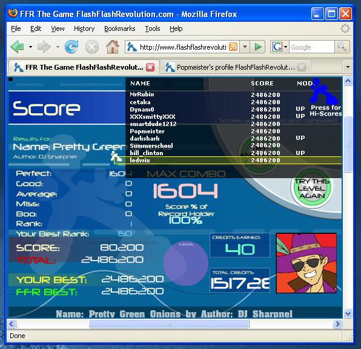Click the horizontal scrollbar thumb
361x349 pixels.
pos(169,324)
